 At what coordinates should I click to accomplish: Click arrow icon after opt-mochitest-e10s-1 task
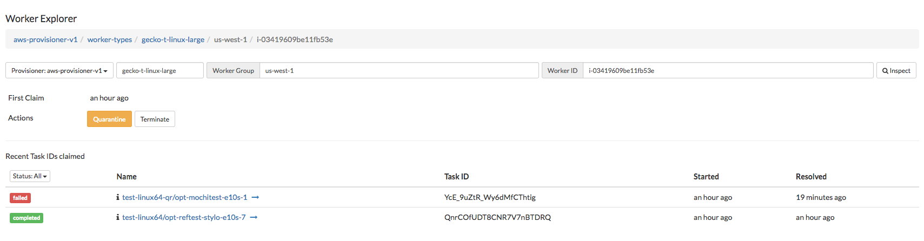click(x=255, y=198)
